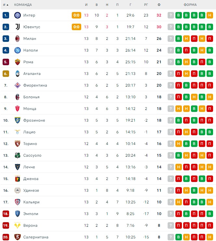
Task: Click Inter's latest orange Н form badge
Action: 210,15
